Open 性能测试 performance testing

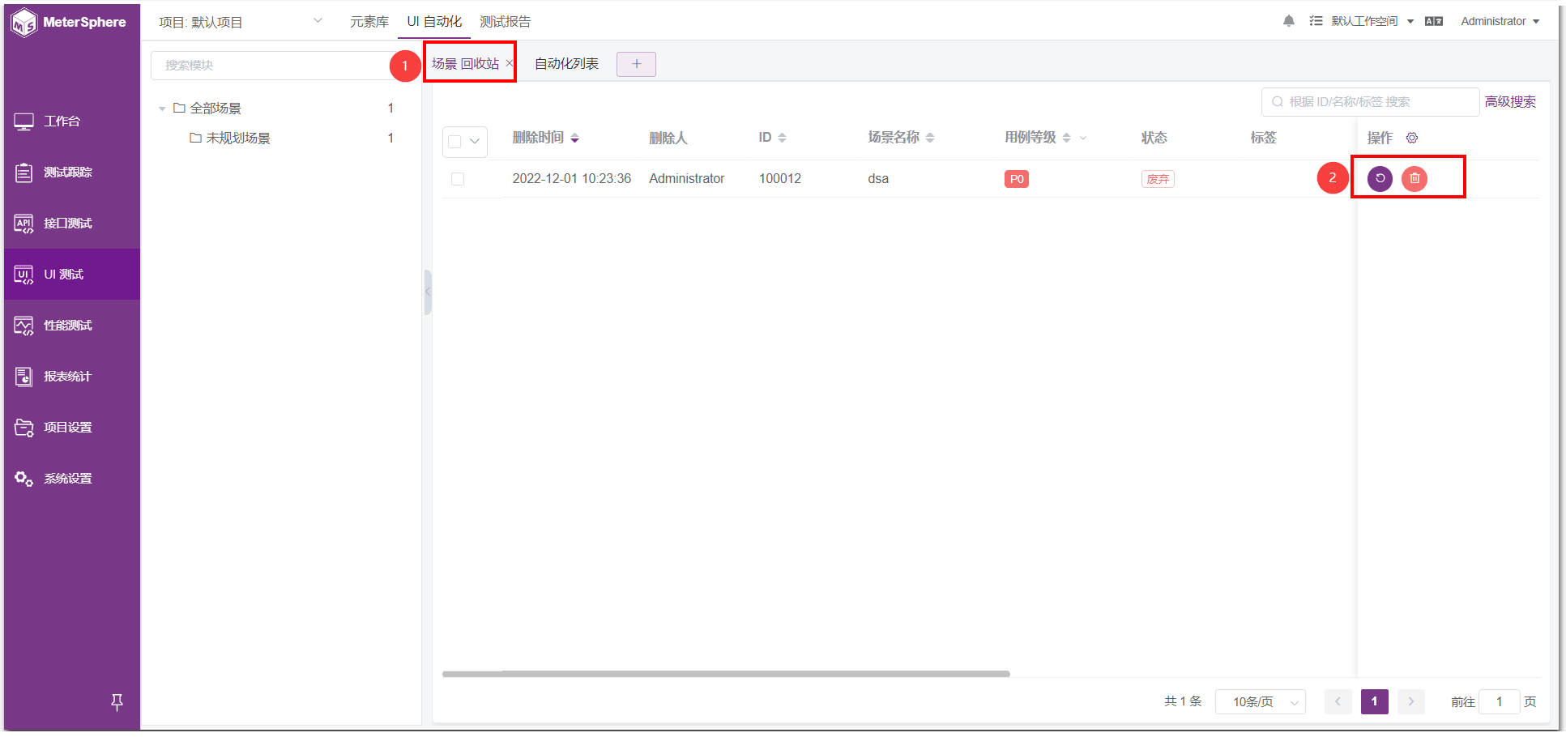[x=71, y=326]
